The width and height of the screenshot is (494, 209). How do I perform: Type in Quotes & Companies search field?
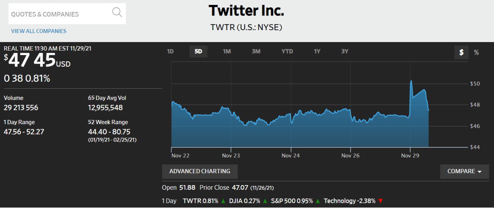58,14
